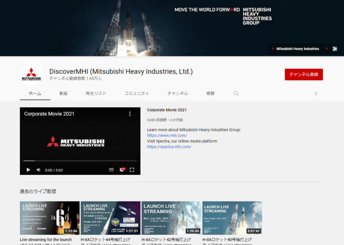The height and width of the screenshot is (245, 344).
Task: Open the 1:20:05 launch live stream thumbnail
Action: pos(172,218)
